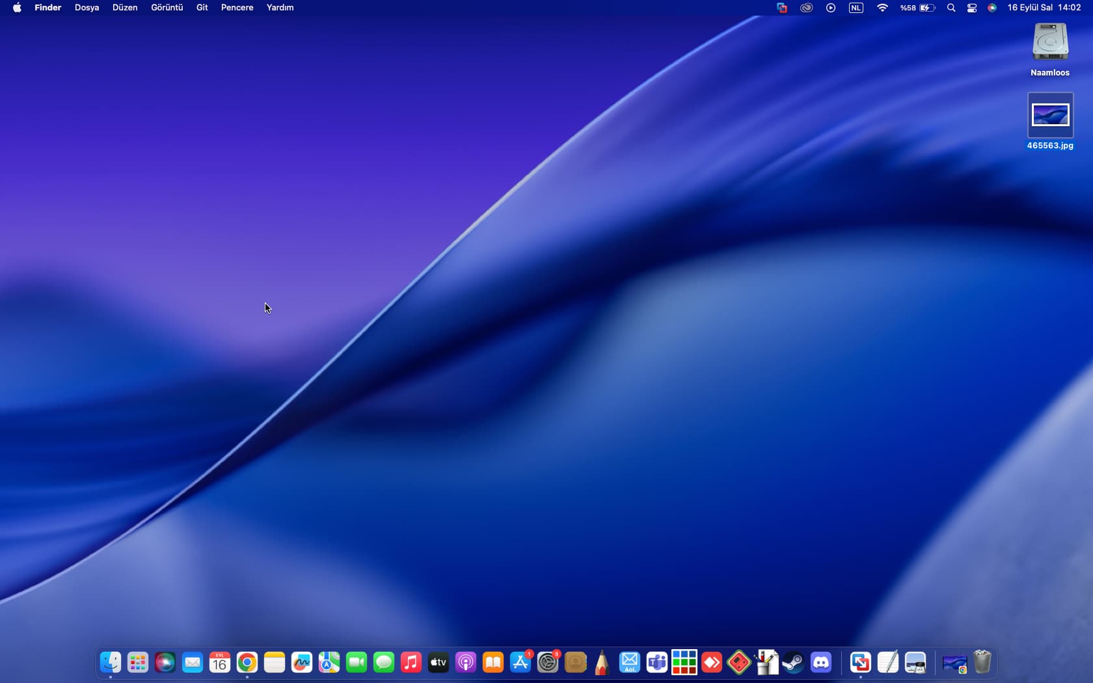Expand the battery status showing %58

(918, 8)
